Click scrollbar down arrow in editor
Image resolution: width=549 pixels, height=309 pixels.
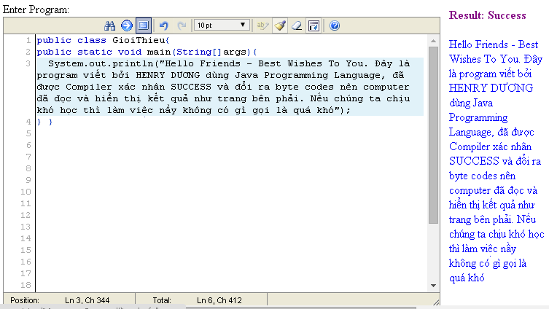coord(434,286)
